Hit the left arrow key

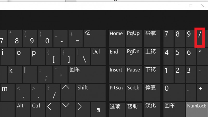(x=53, y=109)
